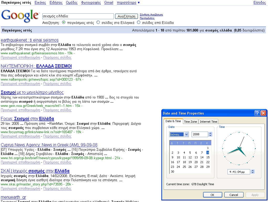The height and width of the screenshot is (202, 268).
Task: Open Ομάδες in the top navigation
Action: tap(72, 3)
